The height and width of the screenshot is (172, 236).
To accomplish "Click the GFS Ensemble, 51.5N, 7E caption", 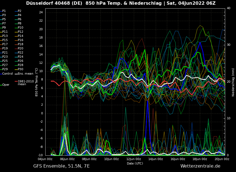I will tap(61, 166).
